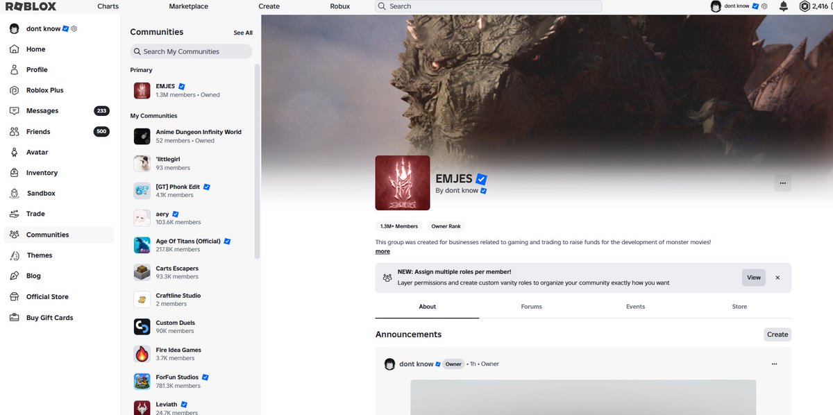Open the ForFun Studios community
The height and width of the screenshot is (415, 833).
click(191, 381)
